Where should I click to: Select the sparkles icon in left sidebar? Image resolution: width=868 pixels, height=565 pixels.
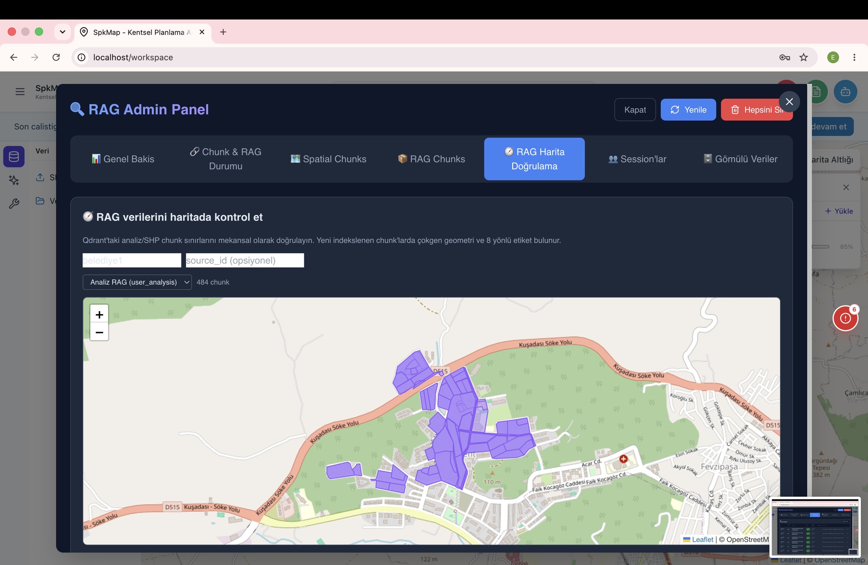point(14,180)
